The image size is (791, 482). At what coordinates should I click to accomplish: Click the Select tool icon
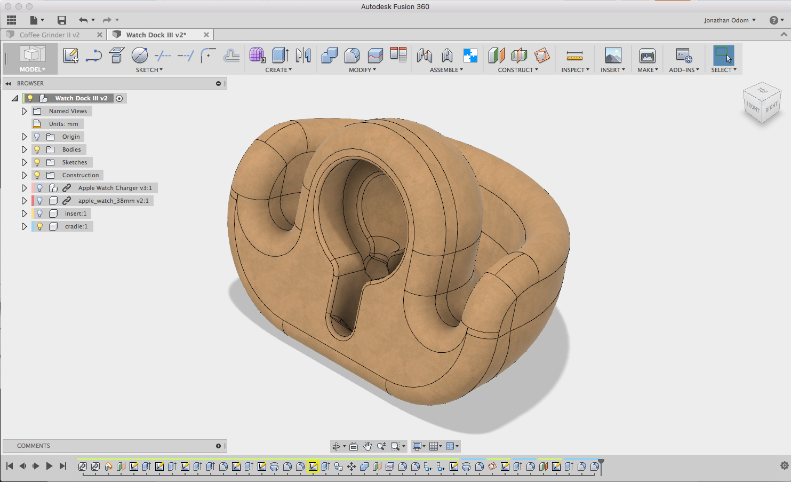pos(723,56)
